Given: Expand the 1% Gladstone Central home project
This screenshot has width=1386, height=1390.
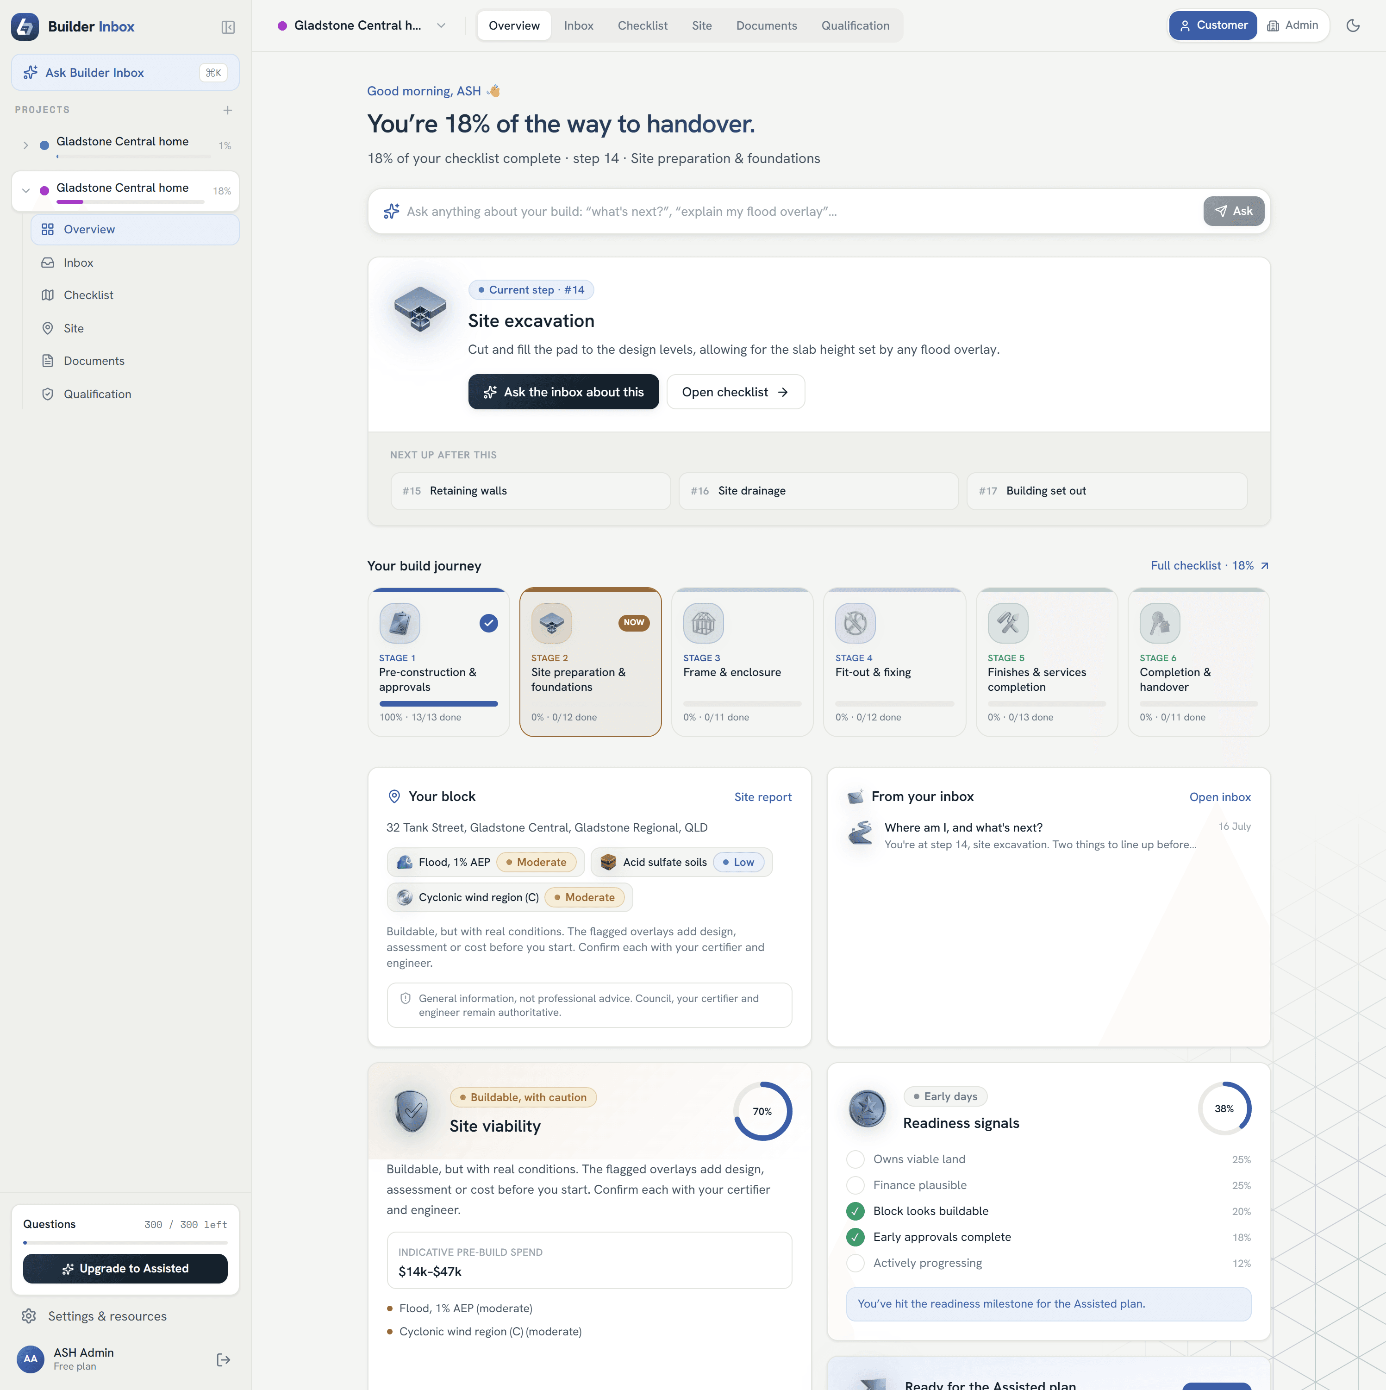Looking at the screenshot, I should coord(25,145).
